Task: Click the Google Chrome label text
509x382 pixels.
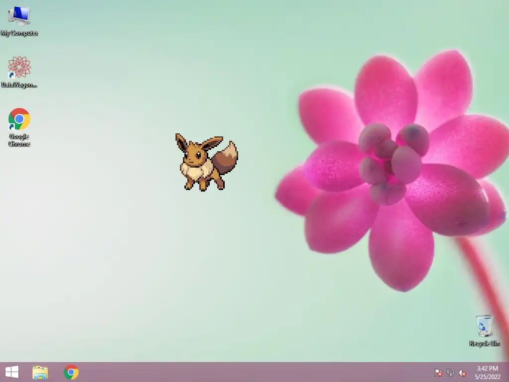Action: (19, 140)
